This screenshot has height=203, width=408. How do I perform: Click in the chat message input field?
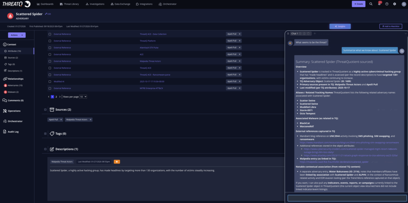[347, 198]
